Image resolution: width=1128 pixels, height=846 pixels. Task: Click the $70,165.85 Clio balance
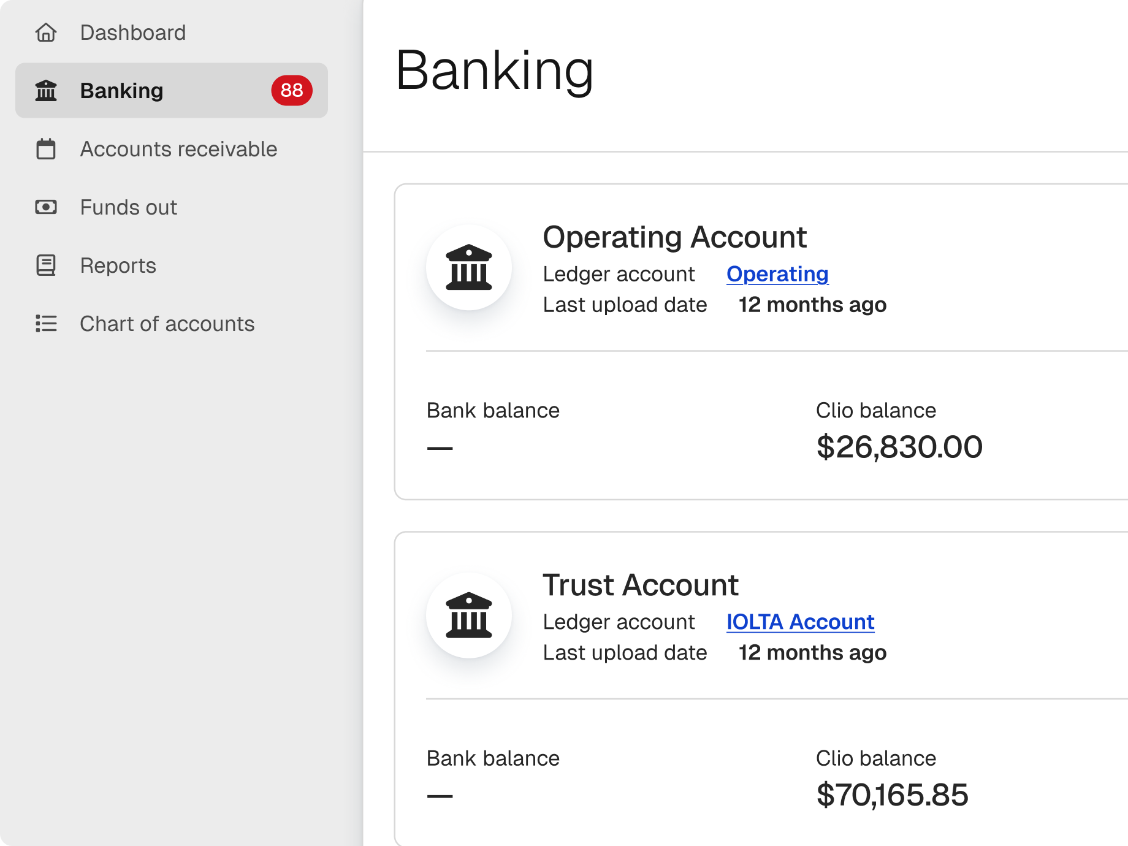[x=893, y=795]
